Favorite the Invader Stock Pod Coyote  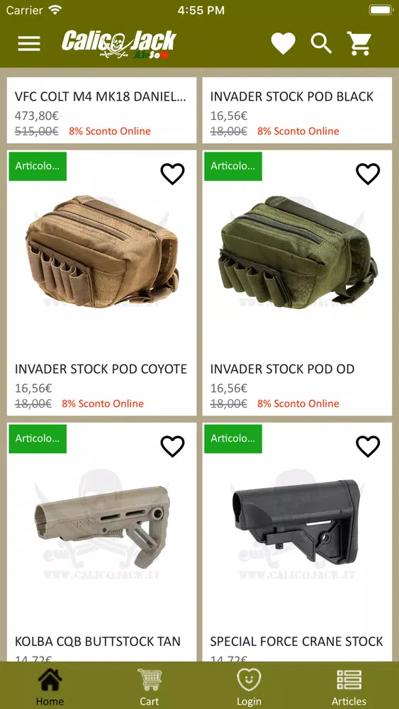(173, 174)
